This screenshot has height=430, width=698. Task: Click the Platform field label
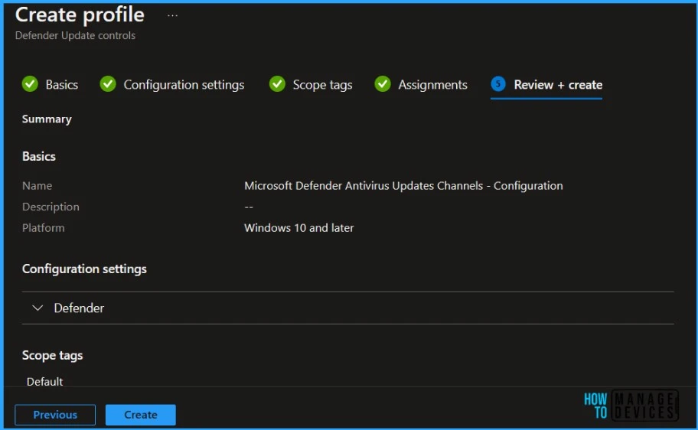(x=43, y=228)
